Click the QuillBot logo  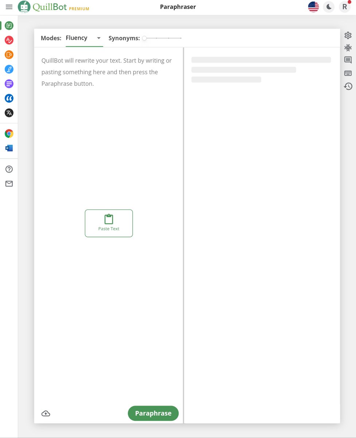pos(42,7)
